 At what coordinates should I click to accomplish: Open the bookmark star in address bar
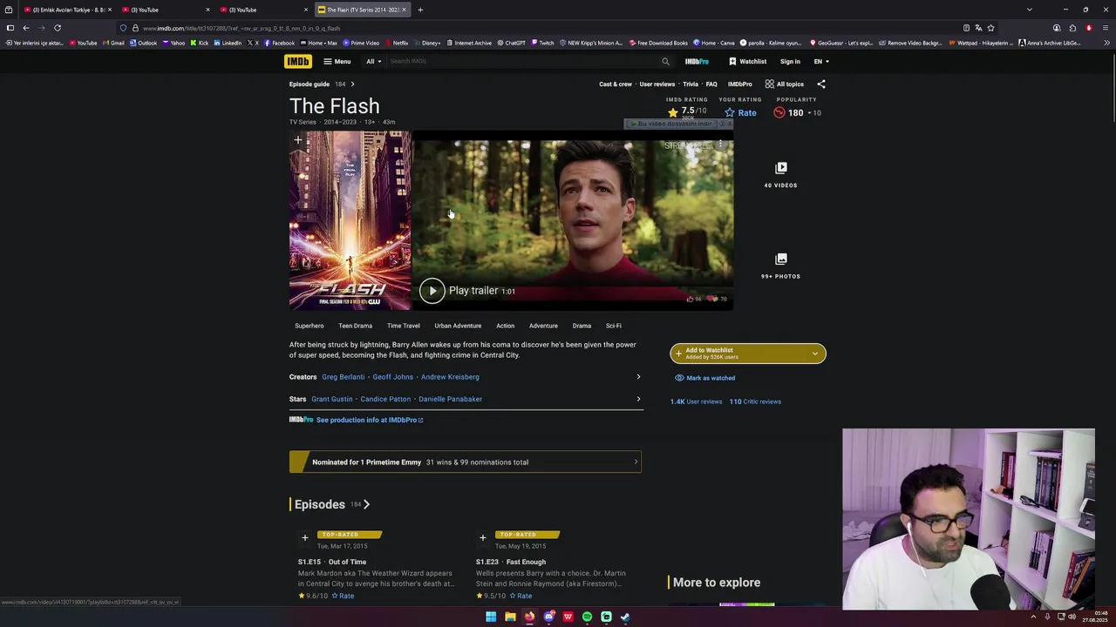pos(990,28)
